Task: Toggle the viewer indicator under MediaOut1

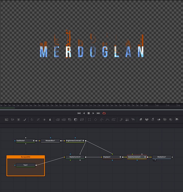Action: (x=155, y=160)
